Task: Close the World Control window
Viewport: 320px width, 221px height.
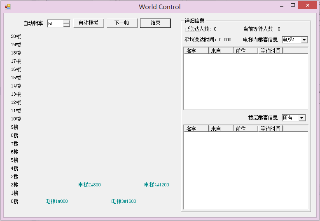Action: 308,5
